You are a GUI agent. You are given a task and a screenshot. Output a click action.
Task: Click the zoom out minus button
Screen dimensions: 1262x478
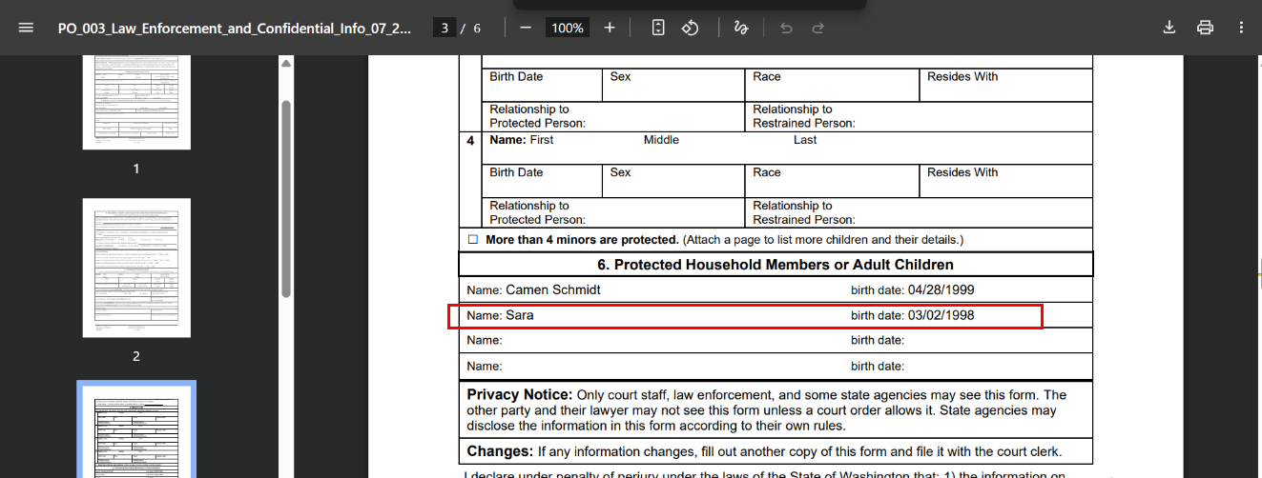[x=526, y=28]
